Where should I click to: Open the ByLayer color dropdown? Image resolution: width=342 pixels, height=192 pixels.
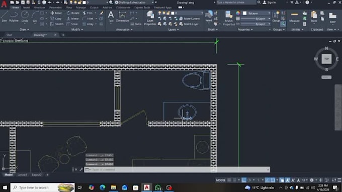coord(256,13)
